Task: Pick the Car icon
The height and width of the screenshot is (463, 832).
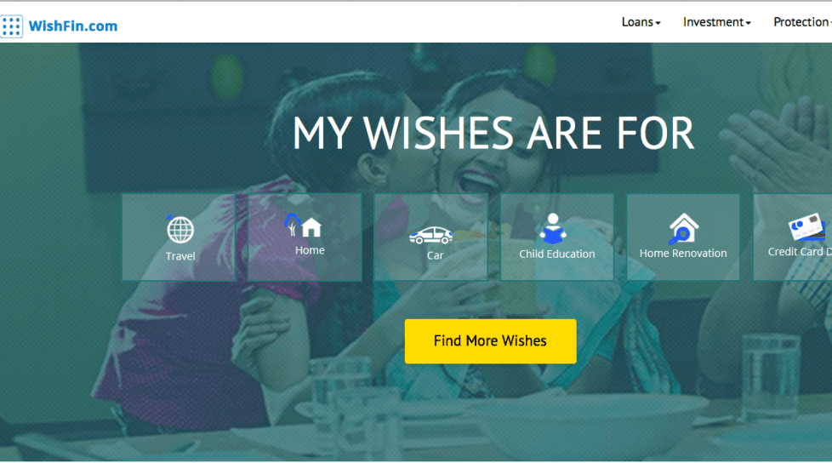Action: [430, 235]
